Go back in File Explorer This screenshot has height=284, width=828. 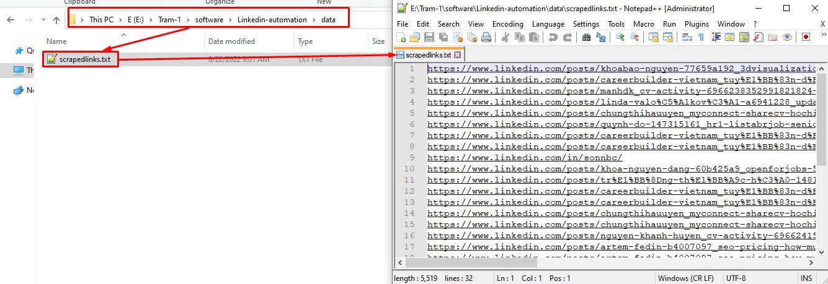pos(11,20)
